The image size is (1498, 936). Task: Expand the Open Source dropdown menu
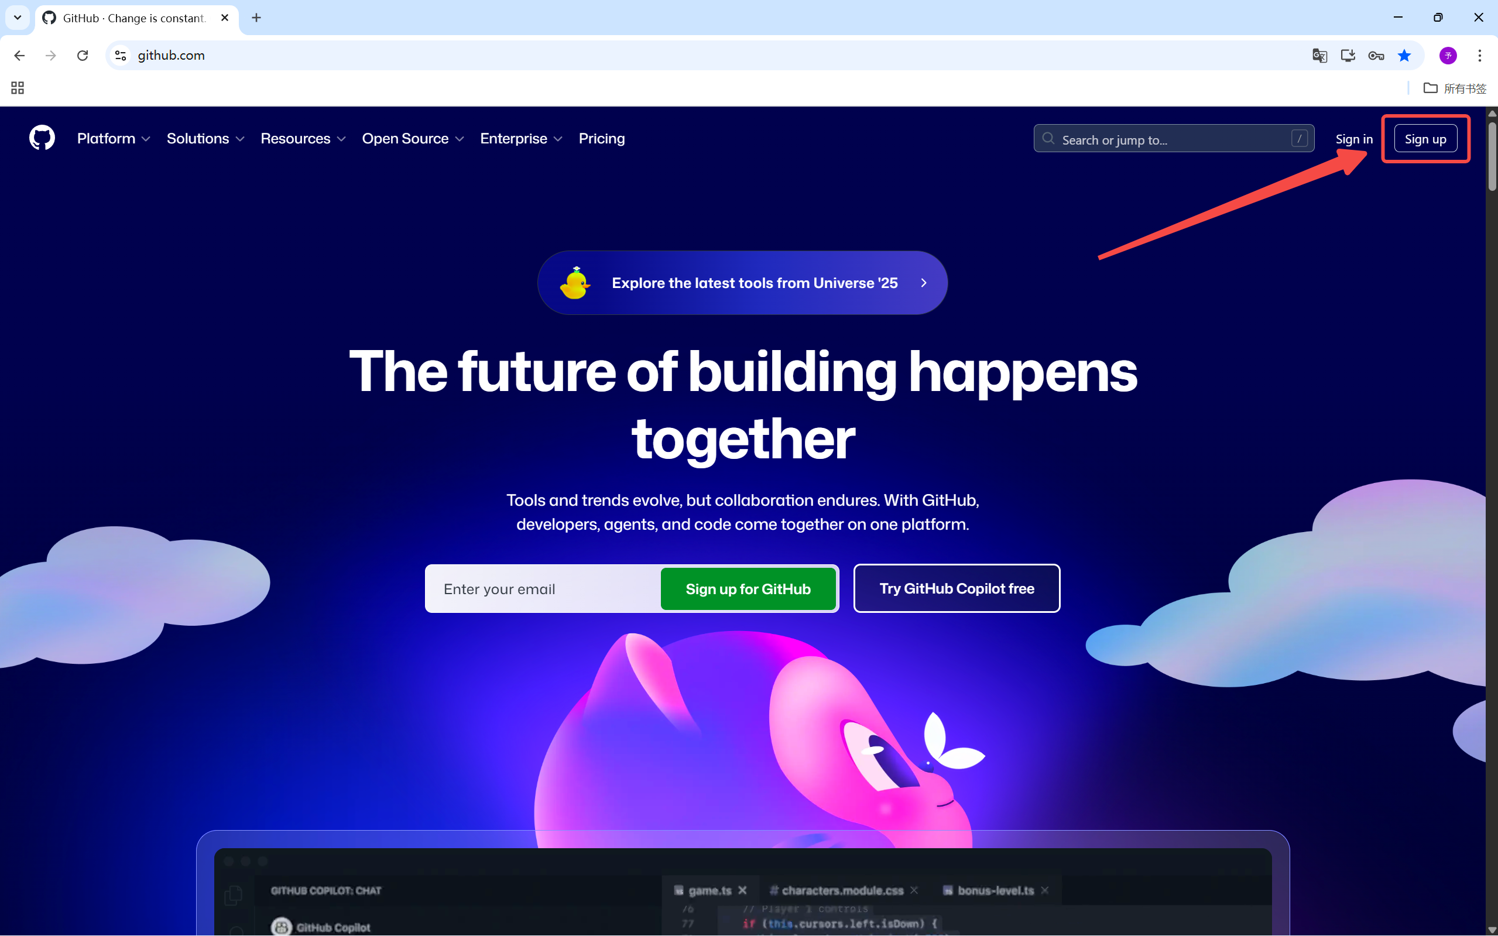tap(413, 139)
